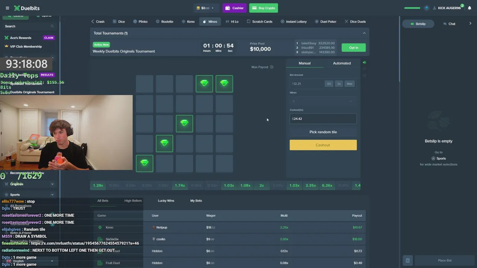The width and height of the screenshot is (477, 268).
Task: Show the Lucky Wins tab
Action: click(166, 201)
